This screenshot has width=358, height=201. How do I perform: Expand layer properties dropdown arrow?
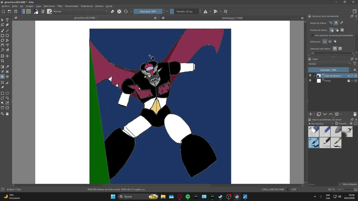point(341,114)
